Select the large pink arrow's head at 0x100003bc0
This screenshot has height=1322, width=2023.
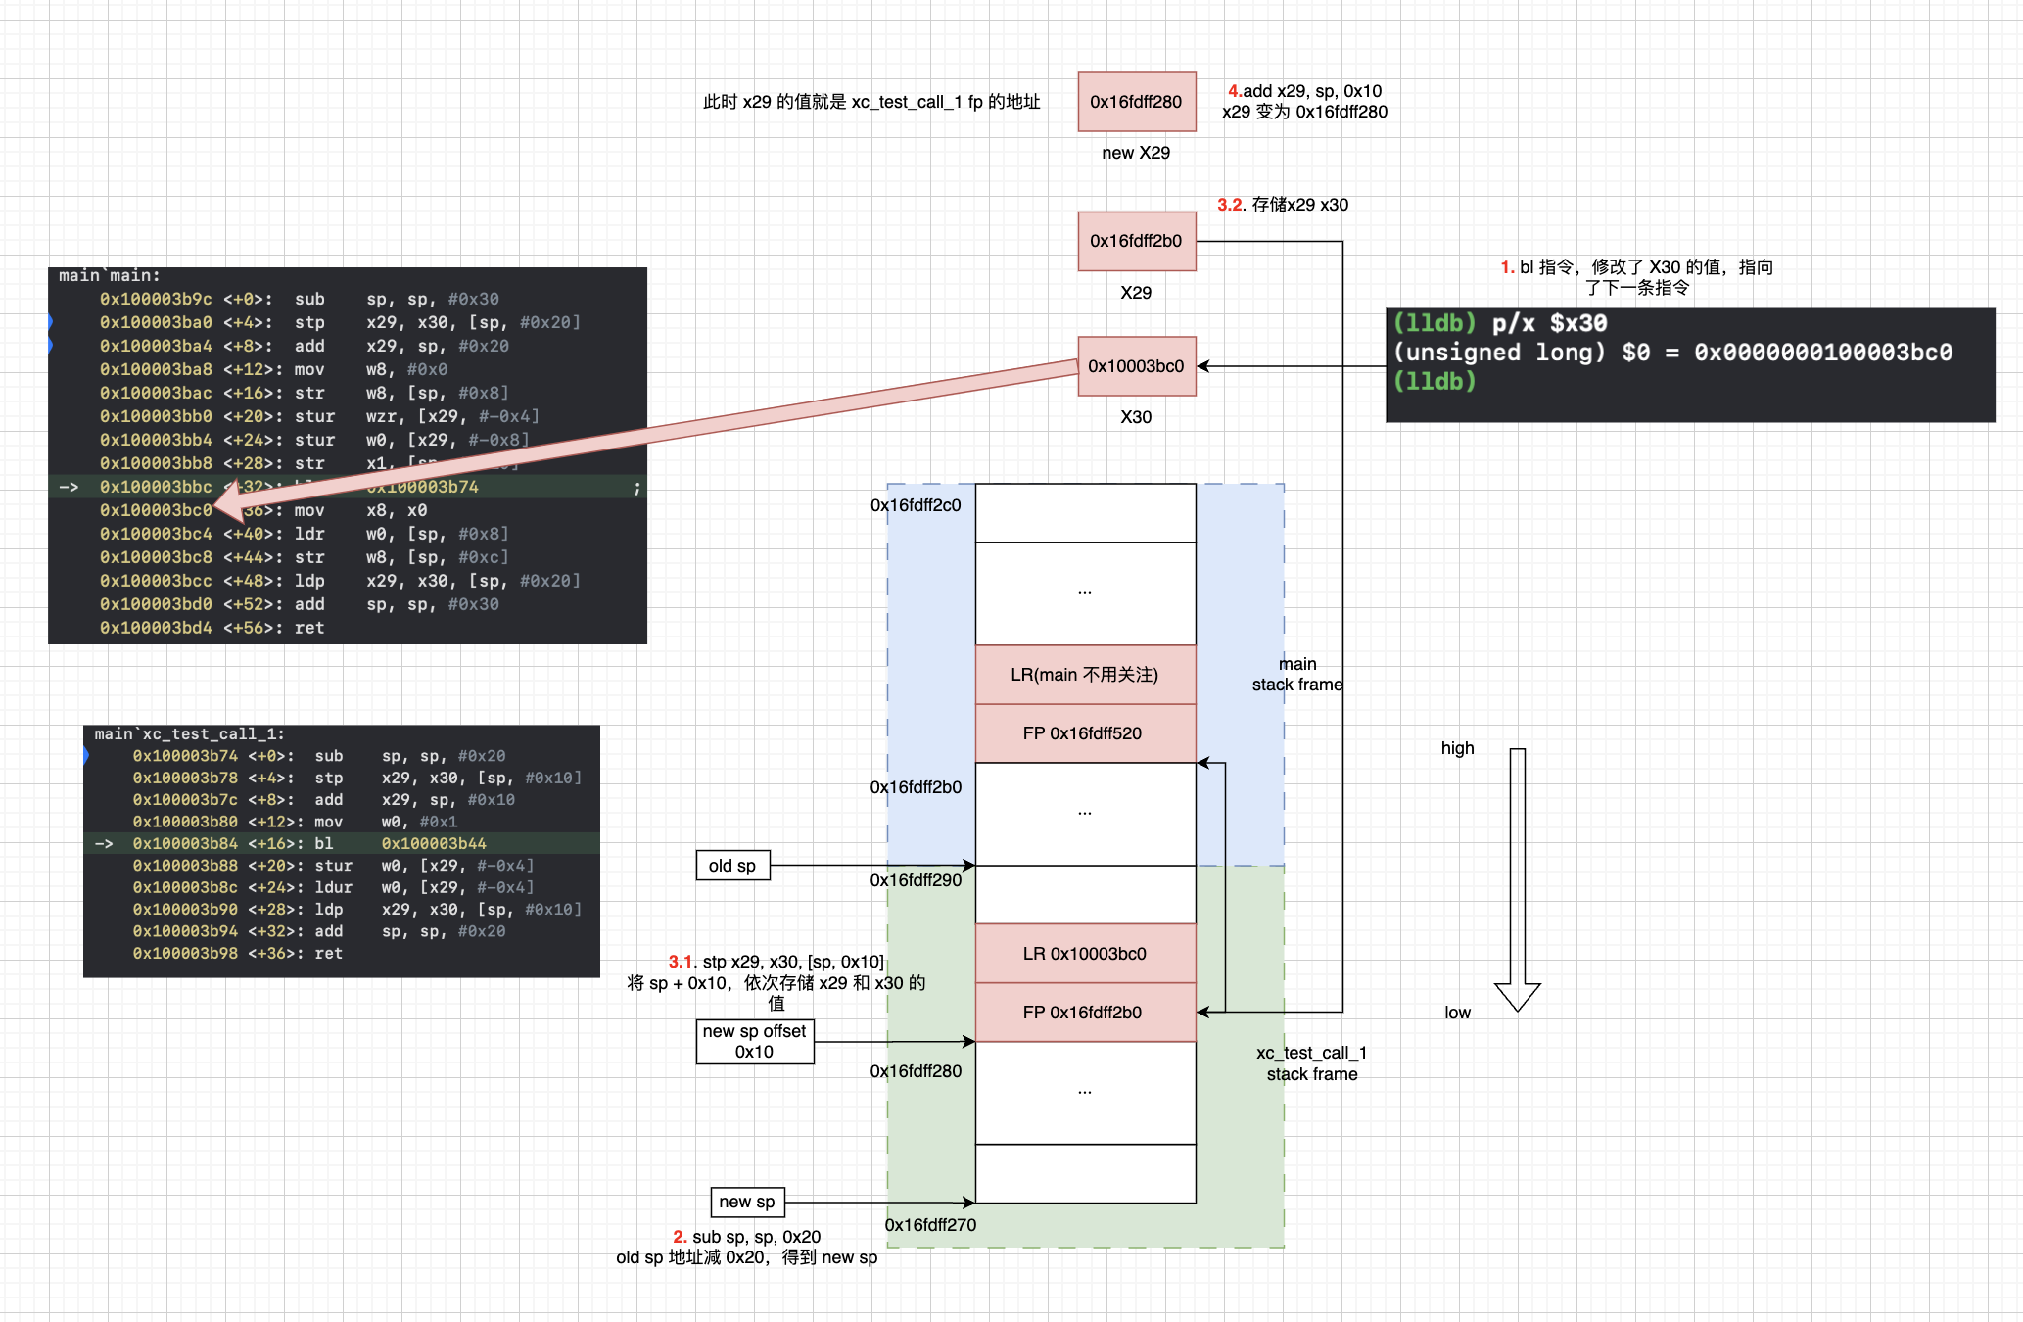[231, 502]
